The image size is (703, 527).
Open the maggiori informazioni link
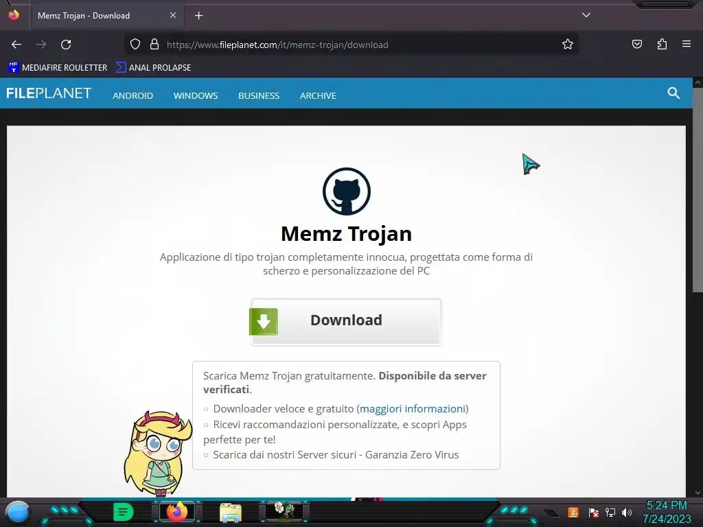click(413, 409)
